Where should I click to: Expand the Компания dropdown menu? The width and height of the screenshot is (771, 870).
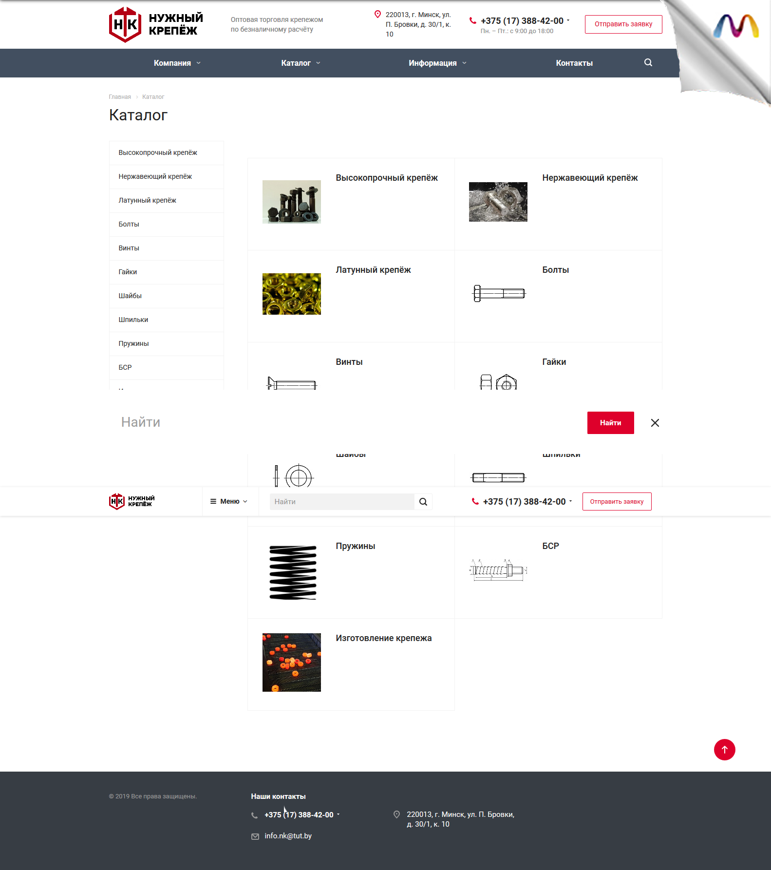[177, 63]
